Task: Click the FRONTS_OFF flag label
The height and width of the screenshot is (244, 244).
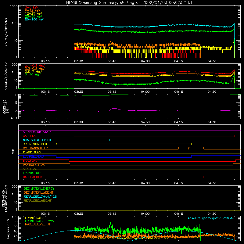Action: tap(32, 173)
